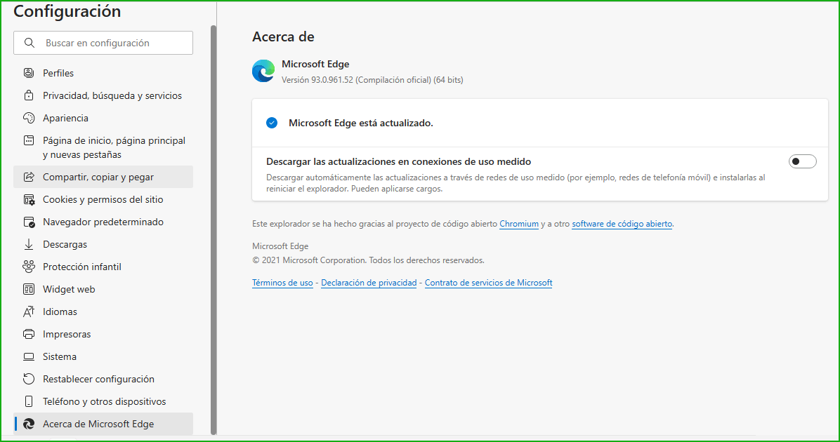Open Términos de uso link
Image resolution: width=840 pixels, height=442 pixels.
coord(282,283)
